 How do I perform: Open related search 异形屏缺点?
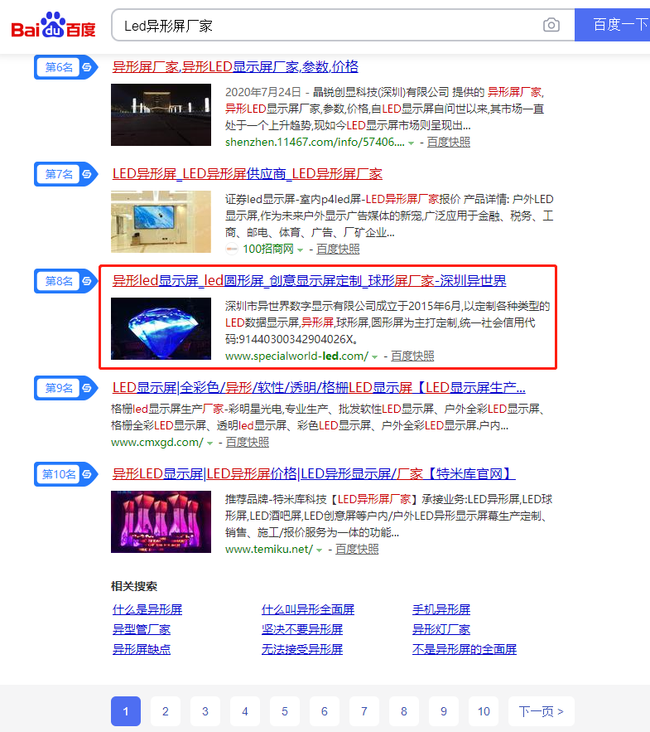point(142,649)
